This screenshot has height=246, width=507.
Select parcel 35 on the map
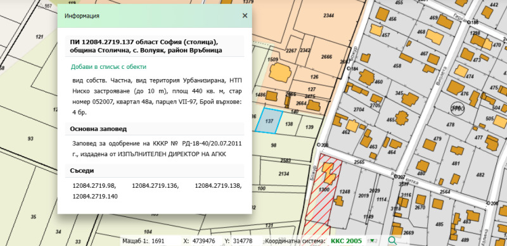(34, 217)
